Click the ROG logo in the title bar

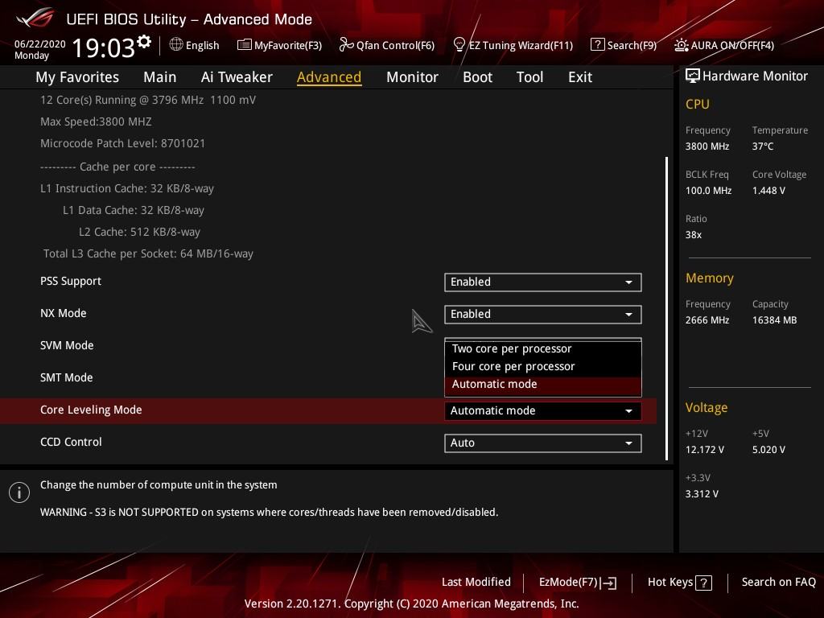tap(35, 19)
